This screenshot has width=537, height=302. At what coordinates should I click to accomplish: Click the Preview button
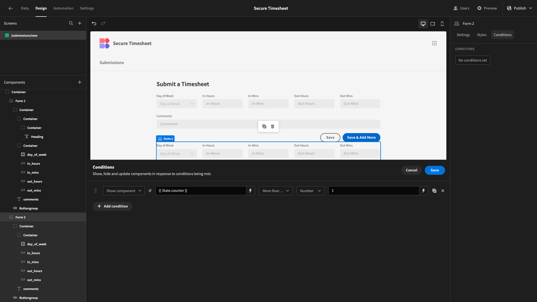[x=487, y=8]
